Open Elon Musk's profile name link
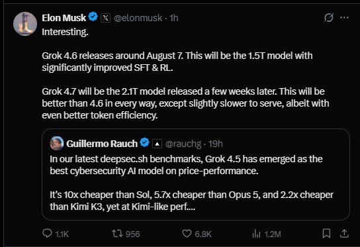The width and height of the screenshot is (360, 247). coord(64,18)
